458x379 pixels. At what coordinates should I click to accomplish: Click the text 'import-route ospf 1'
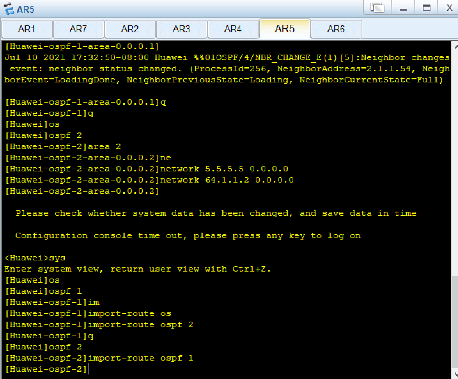tap(141, 358)
